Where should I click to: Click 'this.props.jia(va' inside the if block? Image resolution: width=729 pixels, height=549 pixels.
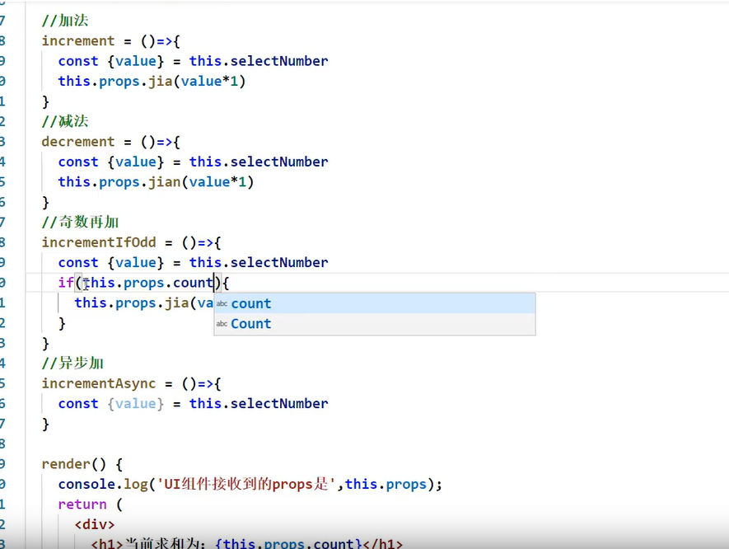click(x=143, y=303)
